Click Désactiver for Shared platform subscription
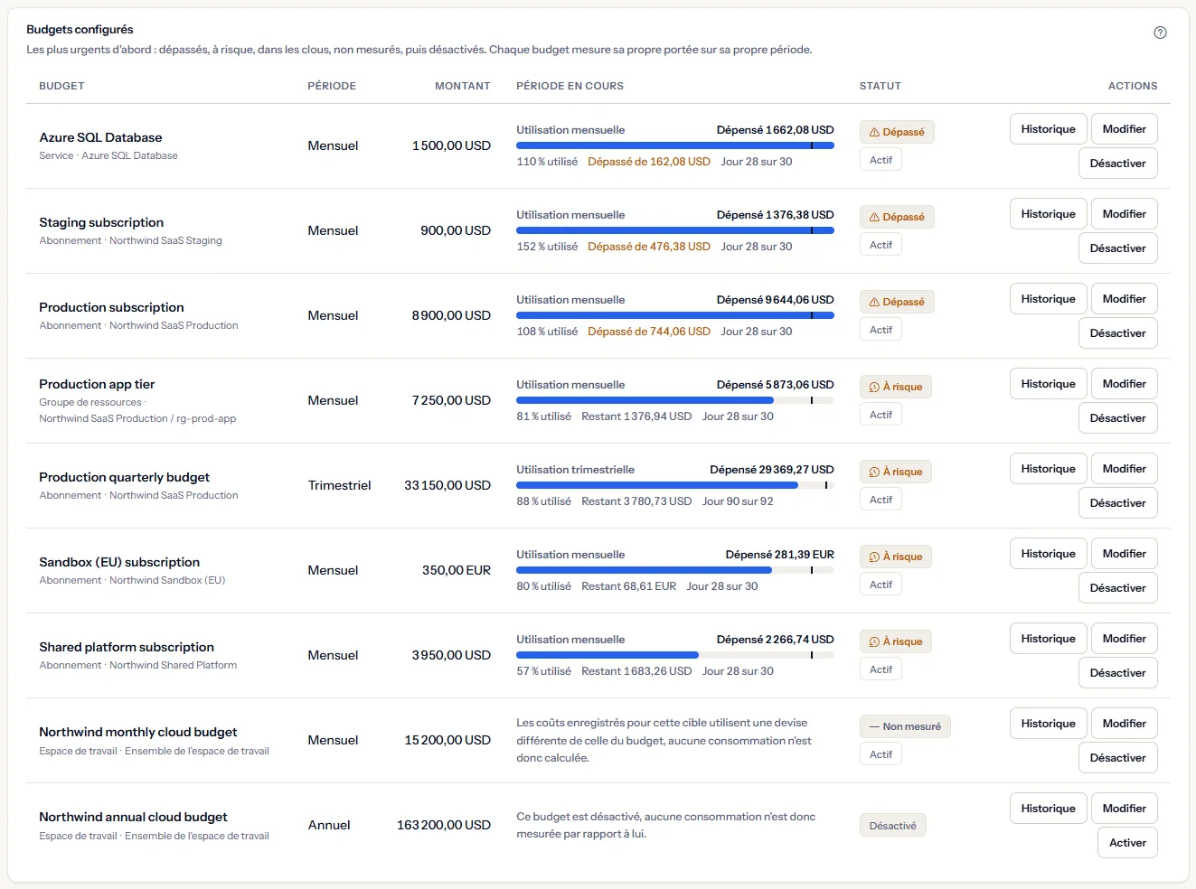 tap(1117, 673)
